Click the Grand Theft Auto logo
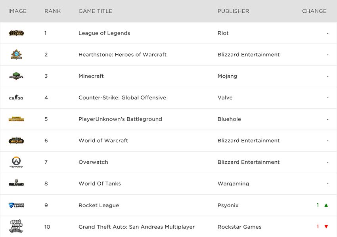This screenshot has width=337, height=237. point(16,226)
